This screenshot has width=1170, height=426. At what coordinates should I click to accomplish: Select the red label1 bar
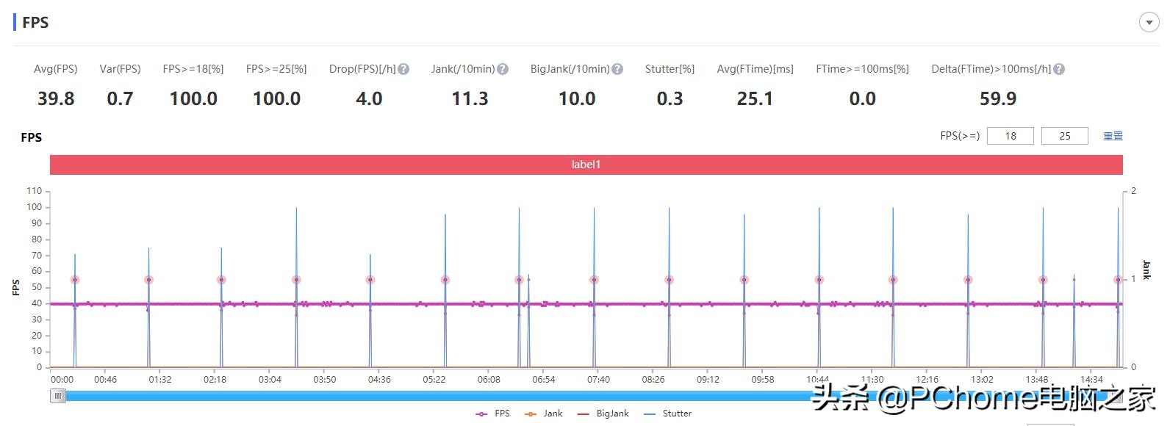coord(586,165)
